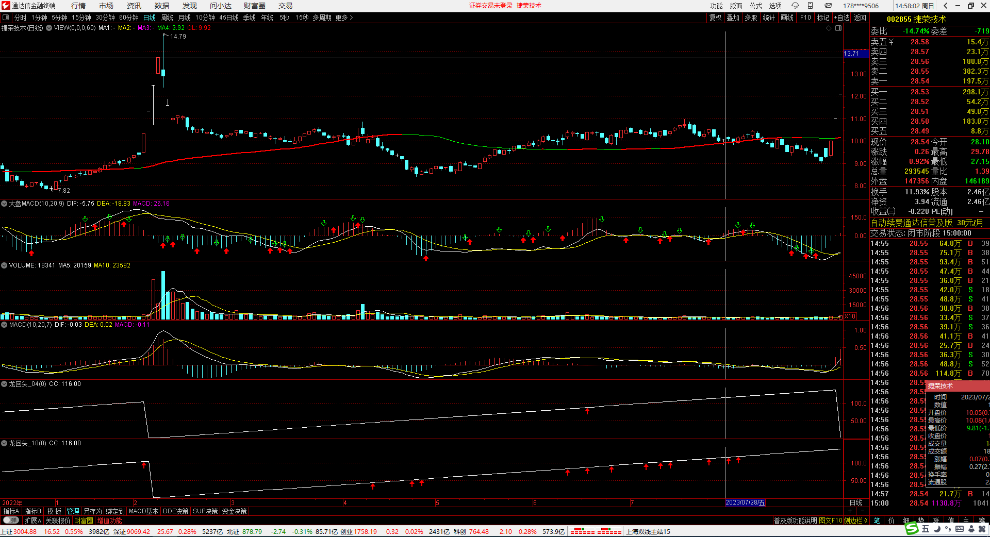Click the Sogou input method S icon

tap(912, 528)
